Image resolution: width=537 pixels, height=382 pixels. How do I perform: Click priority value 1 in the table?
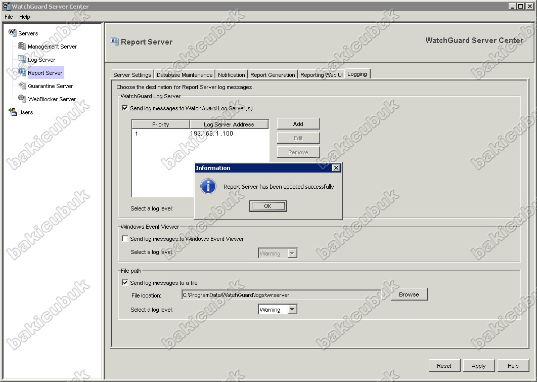(137, 134)
